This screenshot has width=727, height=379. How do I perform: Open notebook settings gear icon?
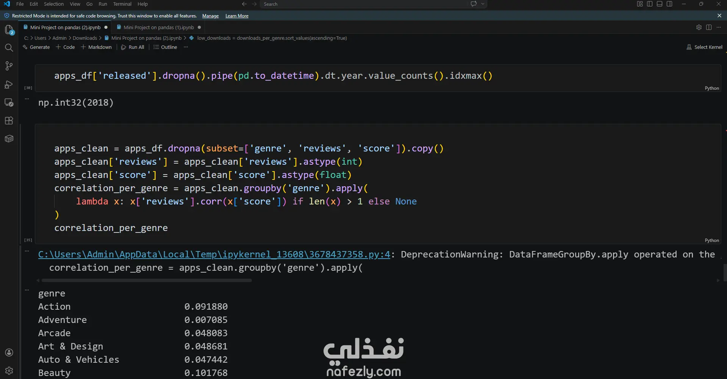(699, 27)
